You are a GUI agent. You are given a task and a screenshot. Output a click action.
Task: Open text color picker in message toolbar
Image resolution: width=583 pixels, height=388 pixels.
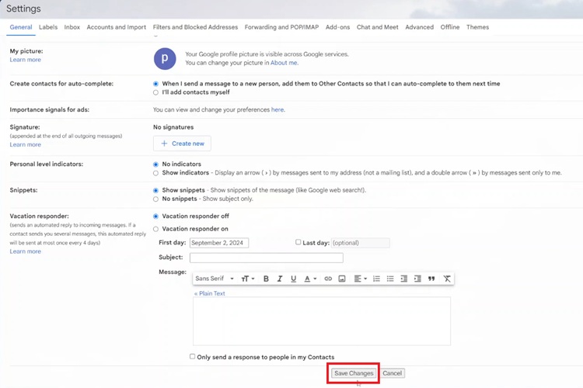pyautogui.click(x=310, y=279)
